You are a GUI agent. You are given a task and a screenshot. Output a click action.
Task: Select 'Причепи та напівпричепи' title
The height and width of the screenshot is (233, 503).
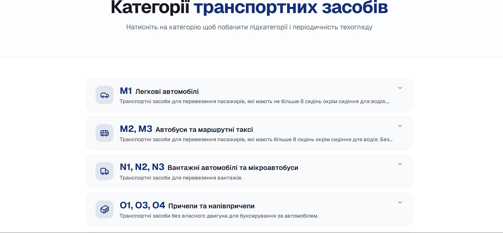pos(211,206)
